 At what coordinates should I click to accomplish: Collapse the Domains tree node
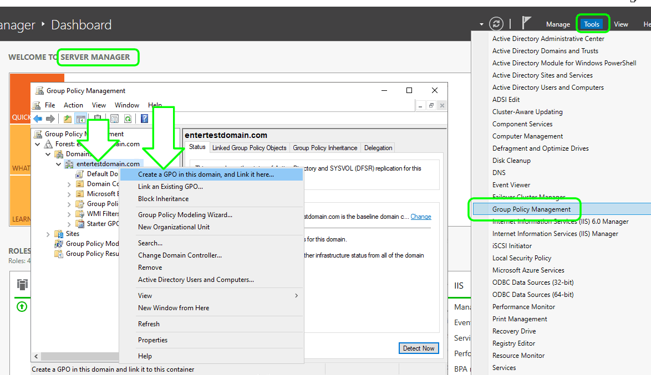click(x=48, y=154)
